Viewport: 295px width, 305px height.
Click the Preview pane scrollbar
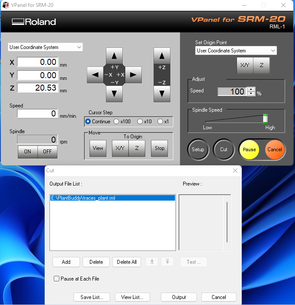pos(227,223)
